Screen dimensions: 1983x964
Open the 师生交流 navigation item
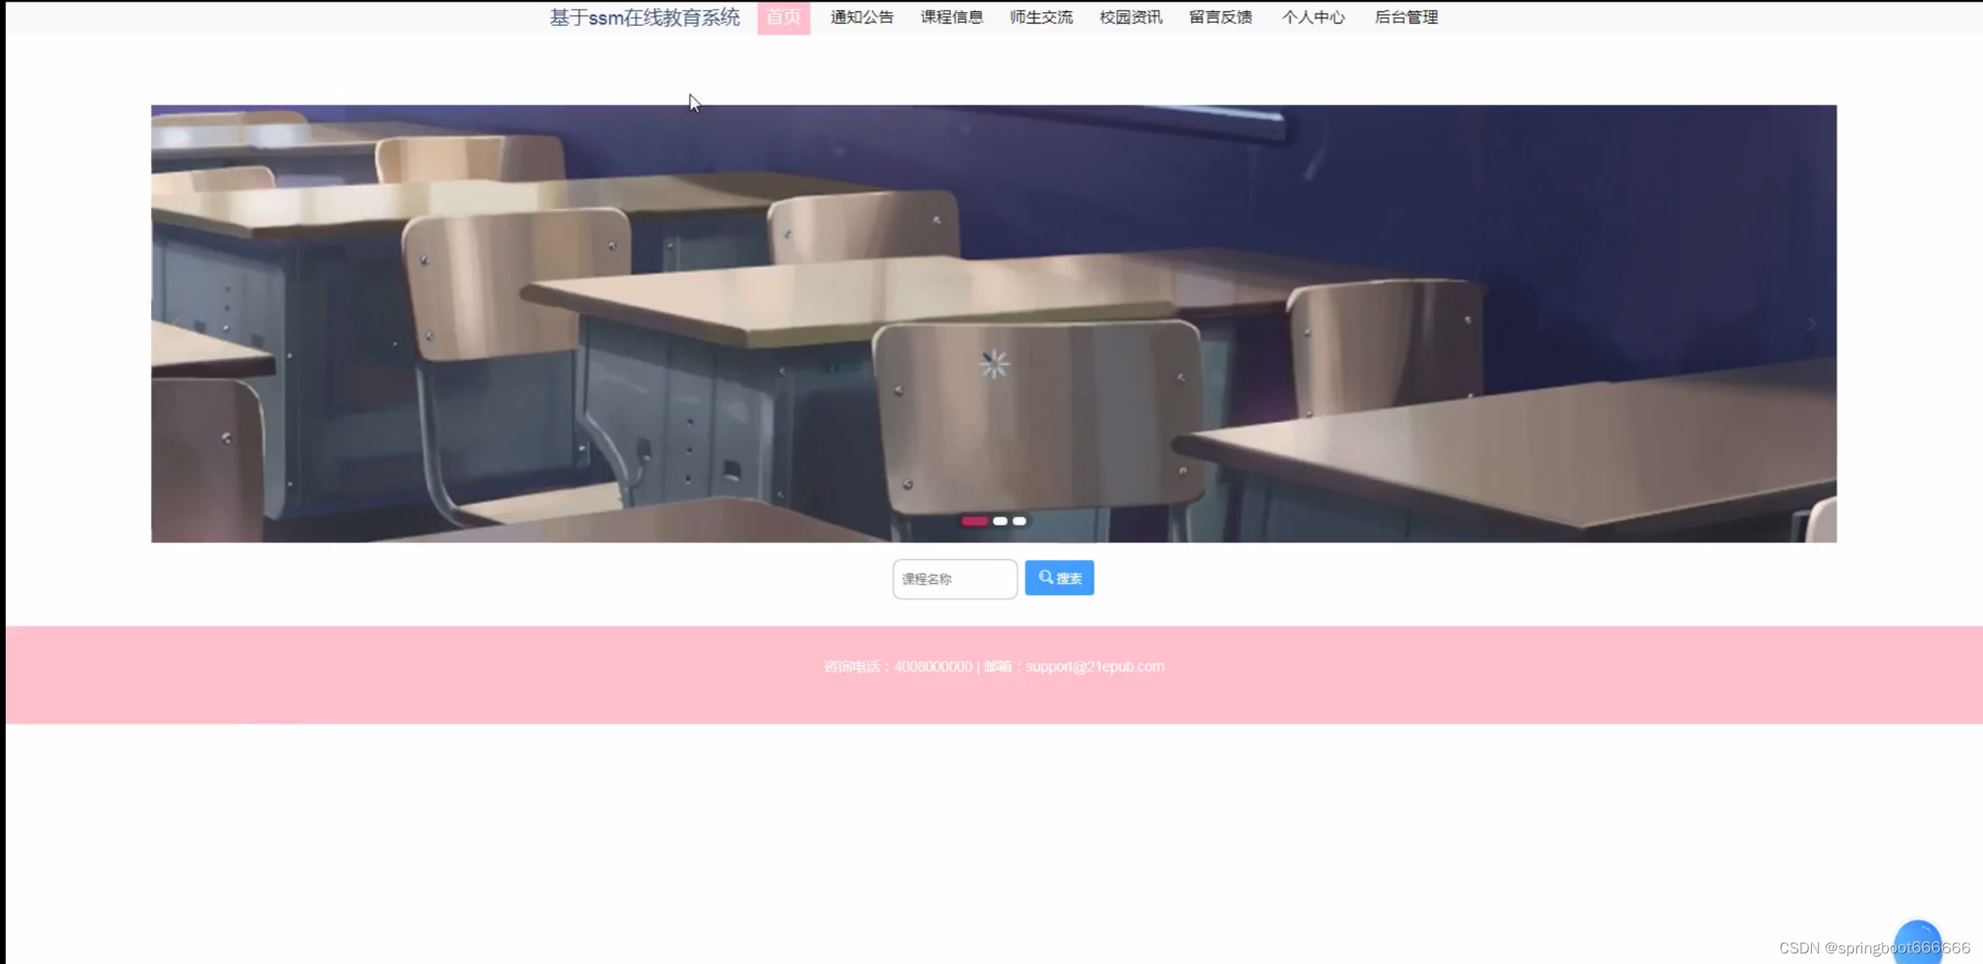point(1041,18)
